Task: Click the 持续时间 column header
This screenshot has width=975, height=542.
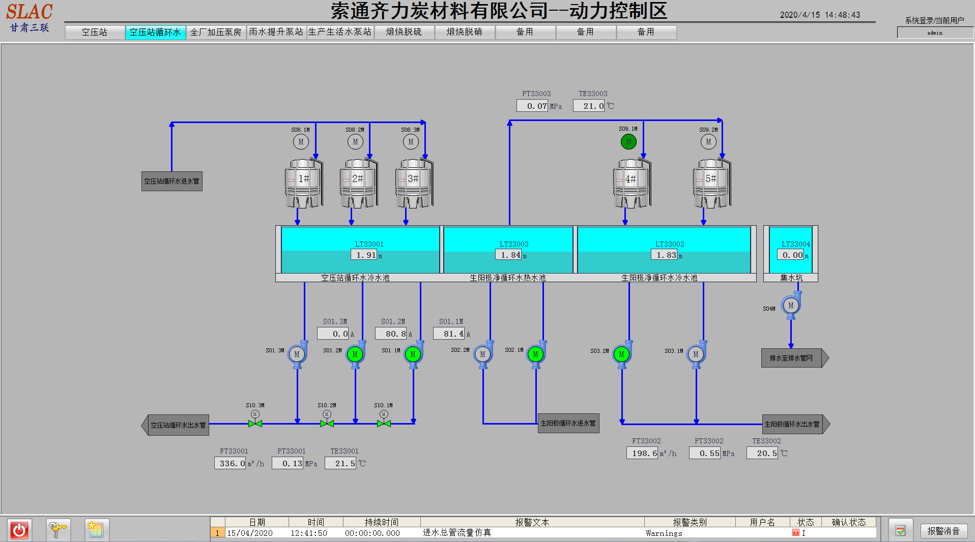Action: click(x=382, y=522)
